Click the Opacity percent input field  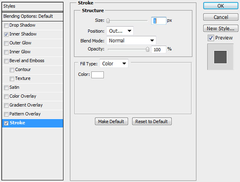[x=158, y=50]
